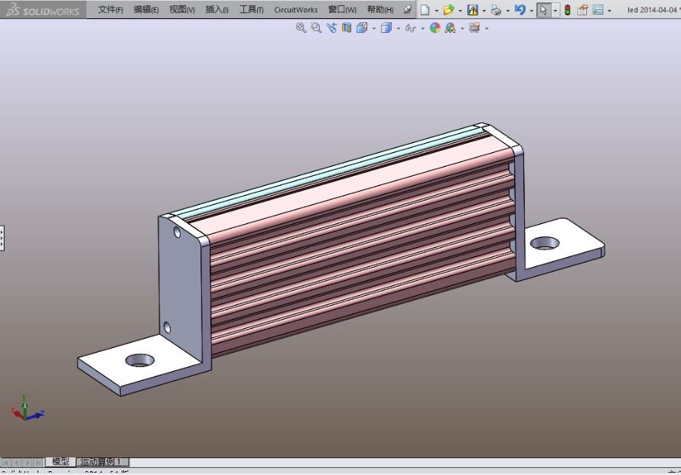The image size is (681, 475).
Task: Click the Undo arrow icon
Action: click(x=520, y=10)
